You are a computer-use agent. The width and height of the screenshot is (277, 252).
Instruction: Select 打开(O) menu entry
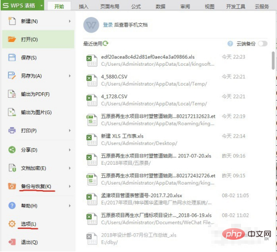38,39
